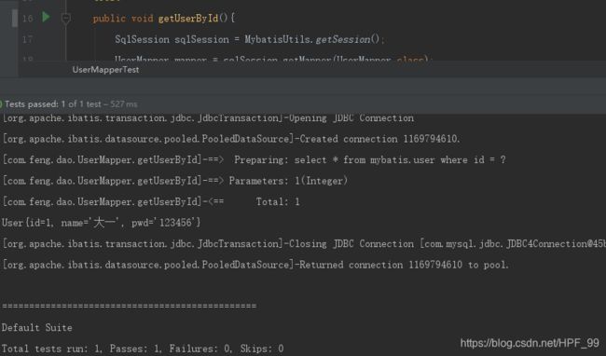Open the blog.csdn.net/HPF_99 watermark link
The height and width of the screenshot is (356, 606).
coord(530,343)
